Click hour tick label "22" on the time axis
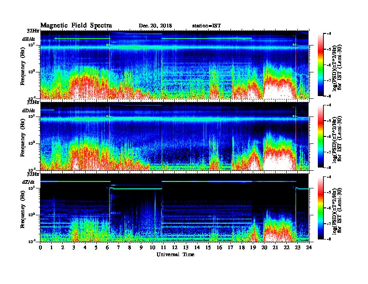The height and width of the screenshot is (284, 368). click(x=287, y=247)
